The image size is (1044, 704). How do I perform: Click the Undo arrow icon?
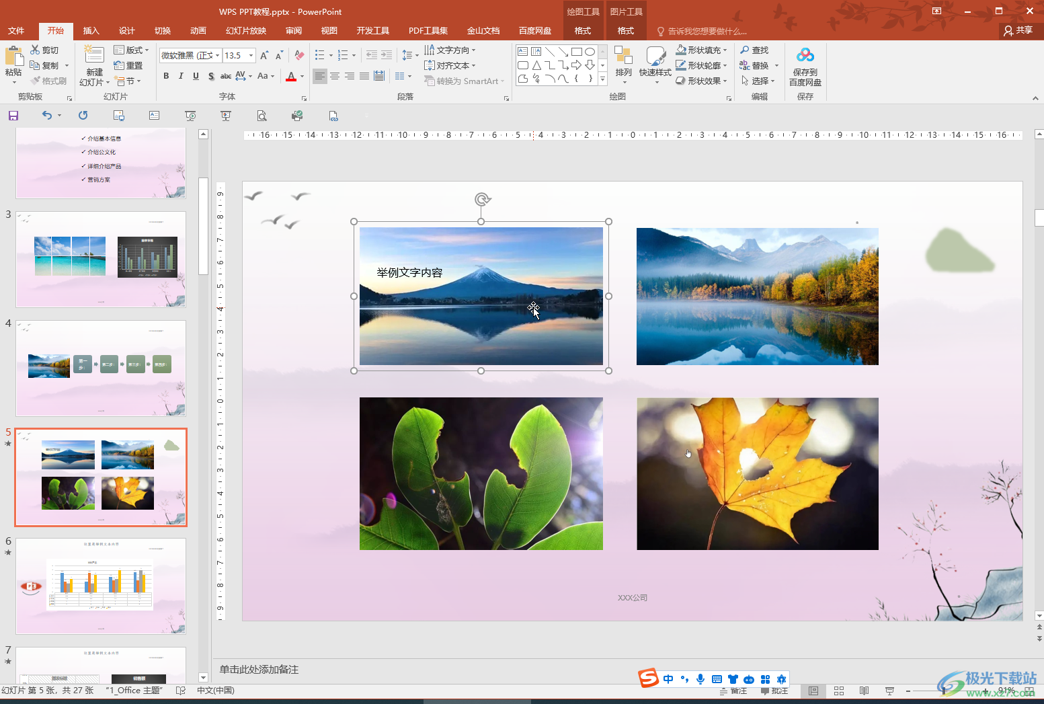point(46,116)
